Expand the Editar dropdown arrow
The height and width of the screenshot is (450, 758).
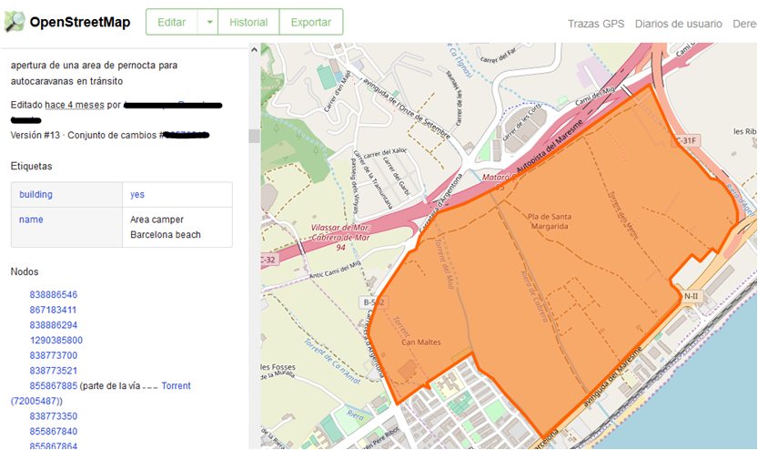209,22
